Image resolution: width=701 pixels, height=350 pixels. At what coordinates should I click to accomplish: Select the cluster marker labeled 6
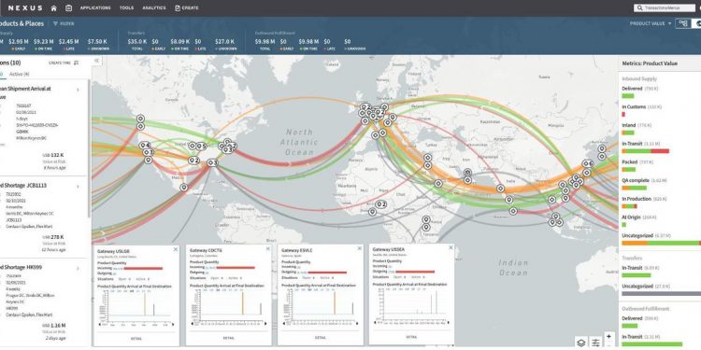point(588,164)
